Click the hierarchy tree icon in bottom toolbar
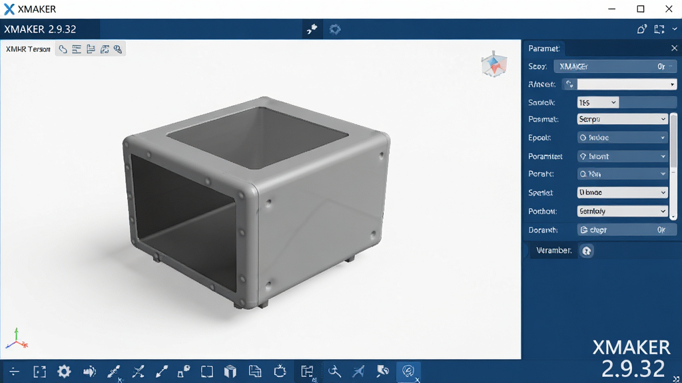The height and width of the screenshot is (383, 682). pyautogui.click(x=307, y=371)
